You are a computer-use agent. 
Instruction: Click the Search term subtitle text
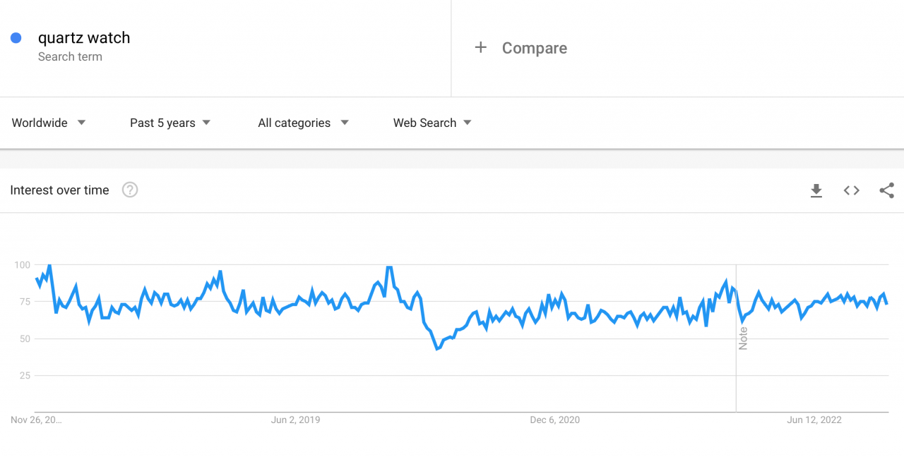(x=70, y=56)
